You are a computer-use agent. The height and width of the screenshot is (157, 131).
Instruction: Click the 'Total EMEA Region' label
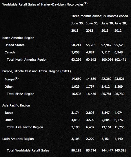point(21,94)
